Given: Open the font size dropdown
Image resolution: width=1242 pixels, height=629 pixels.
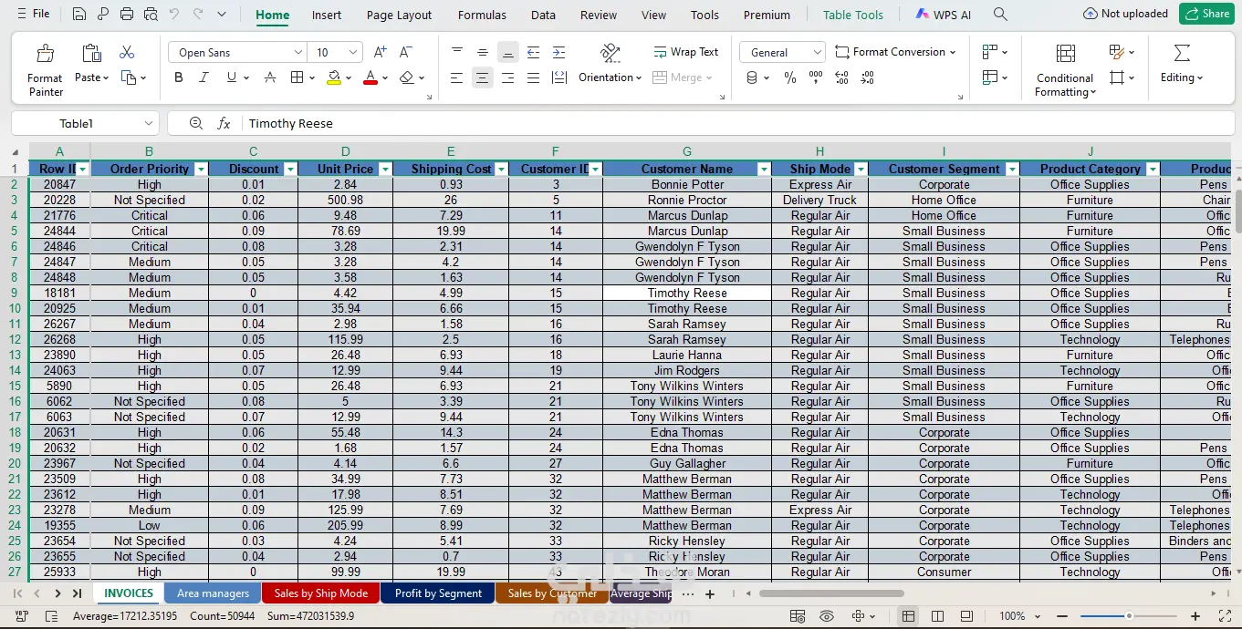Looking at the screenshot, I should click(x=354, y=53).
